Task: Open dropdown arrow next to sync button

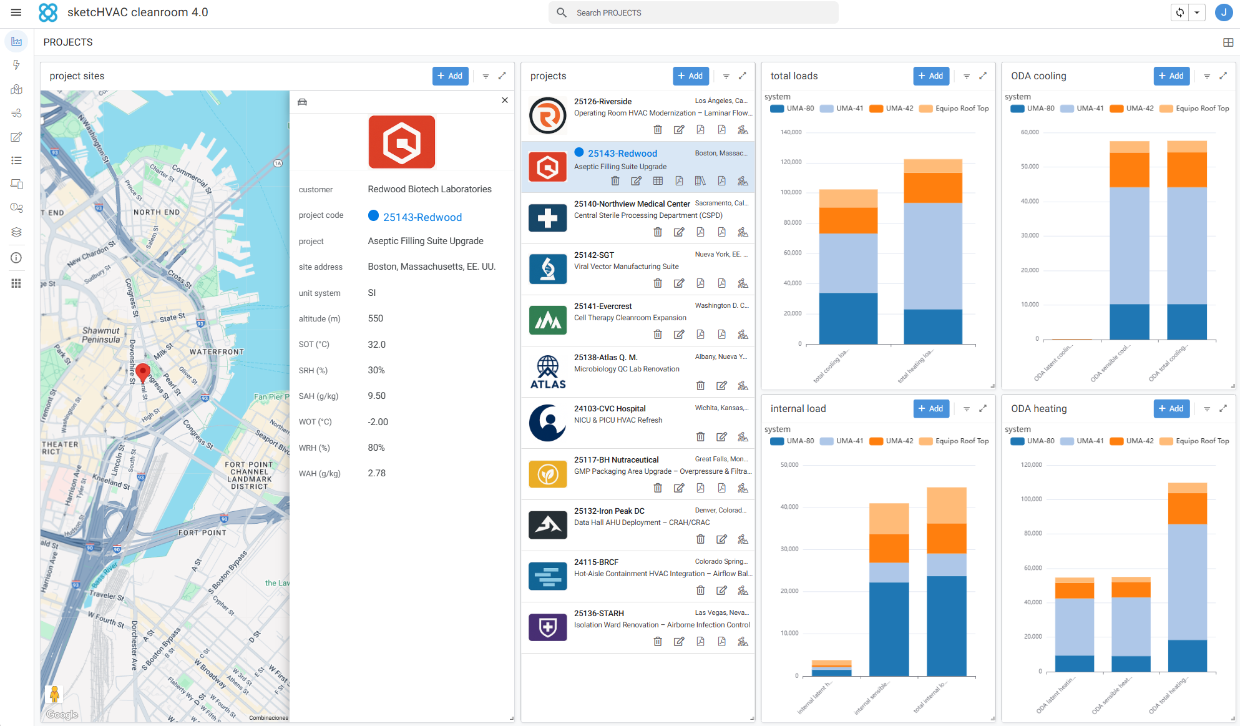Action: [1197, 12]
